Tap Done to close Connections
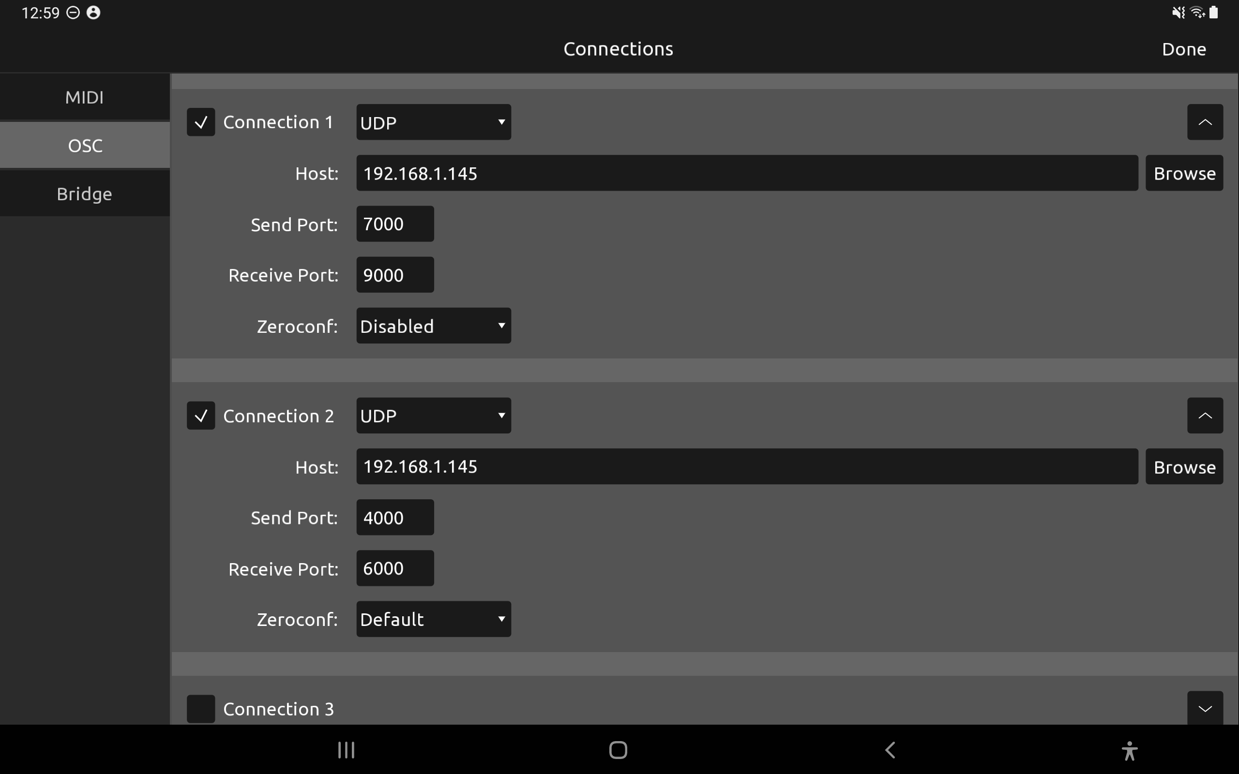The image size is (1239, 774). coord(1183,49)
